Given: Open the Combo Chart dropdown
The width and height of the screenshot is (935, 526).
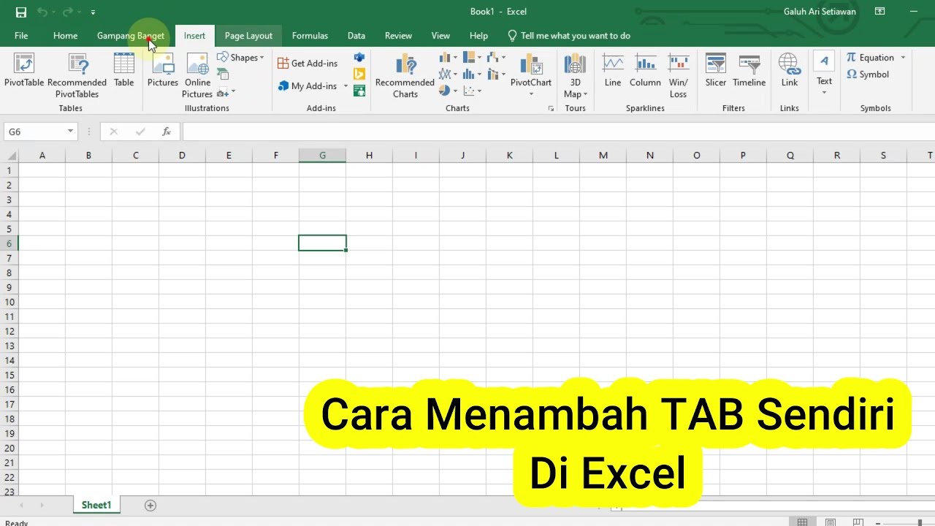Looking at the screenshot, I should (x=496, y=75).
